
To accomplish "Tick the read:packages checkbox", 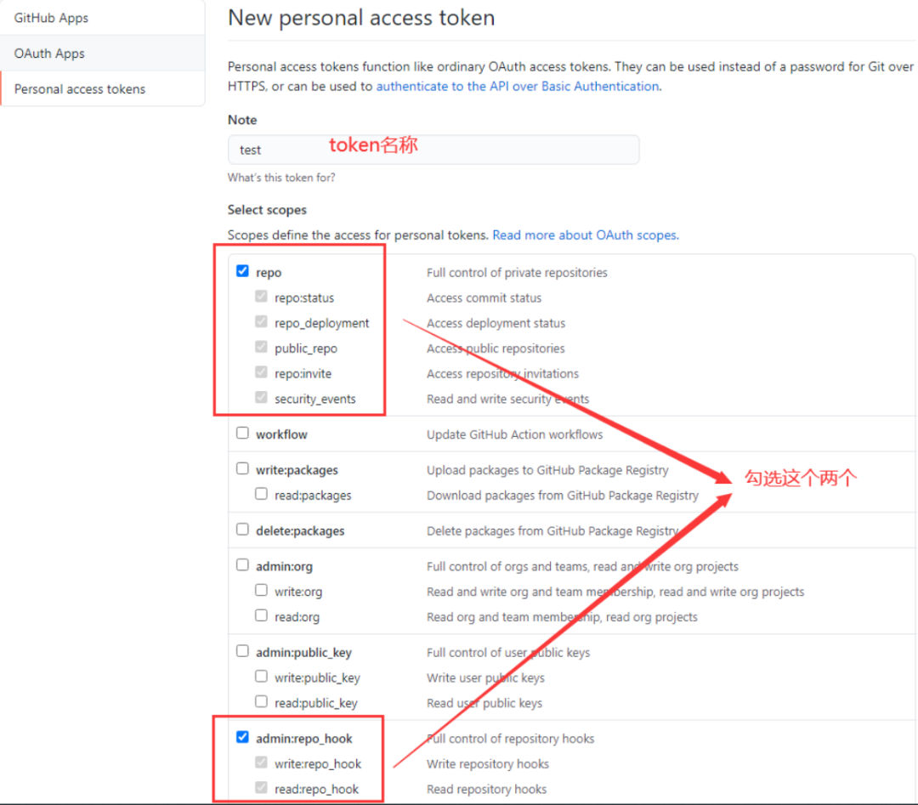I will coord(261,494).
